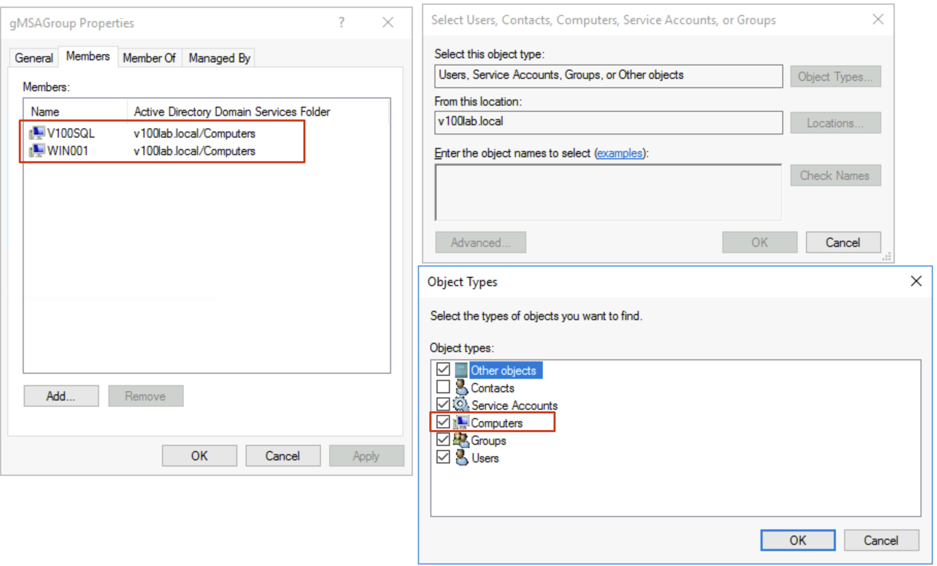Uncheck the Service Accounts checkbox
The image size is (937, 566).
click(x=443, y=404)
